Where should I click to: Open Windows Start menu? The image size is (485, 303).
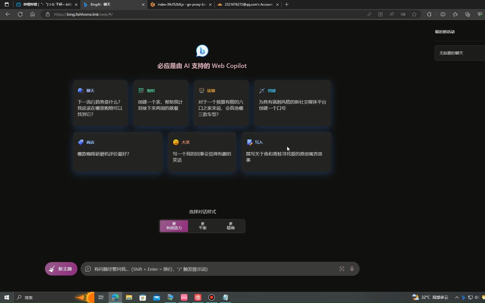[7, 297]
